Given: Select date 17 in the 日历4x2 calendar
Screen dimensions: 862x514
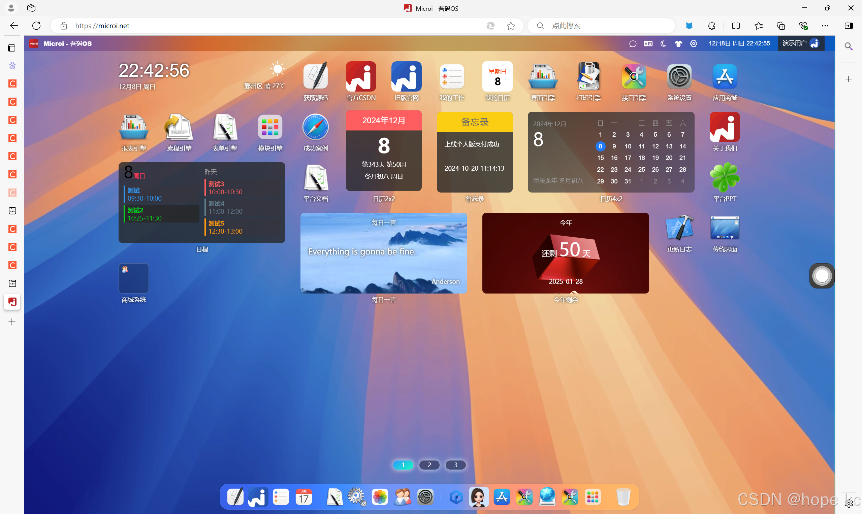Looking at the screenshot, I should (x=628, y=158).
